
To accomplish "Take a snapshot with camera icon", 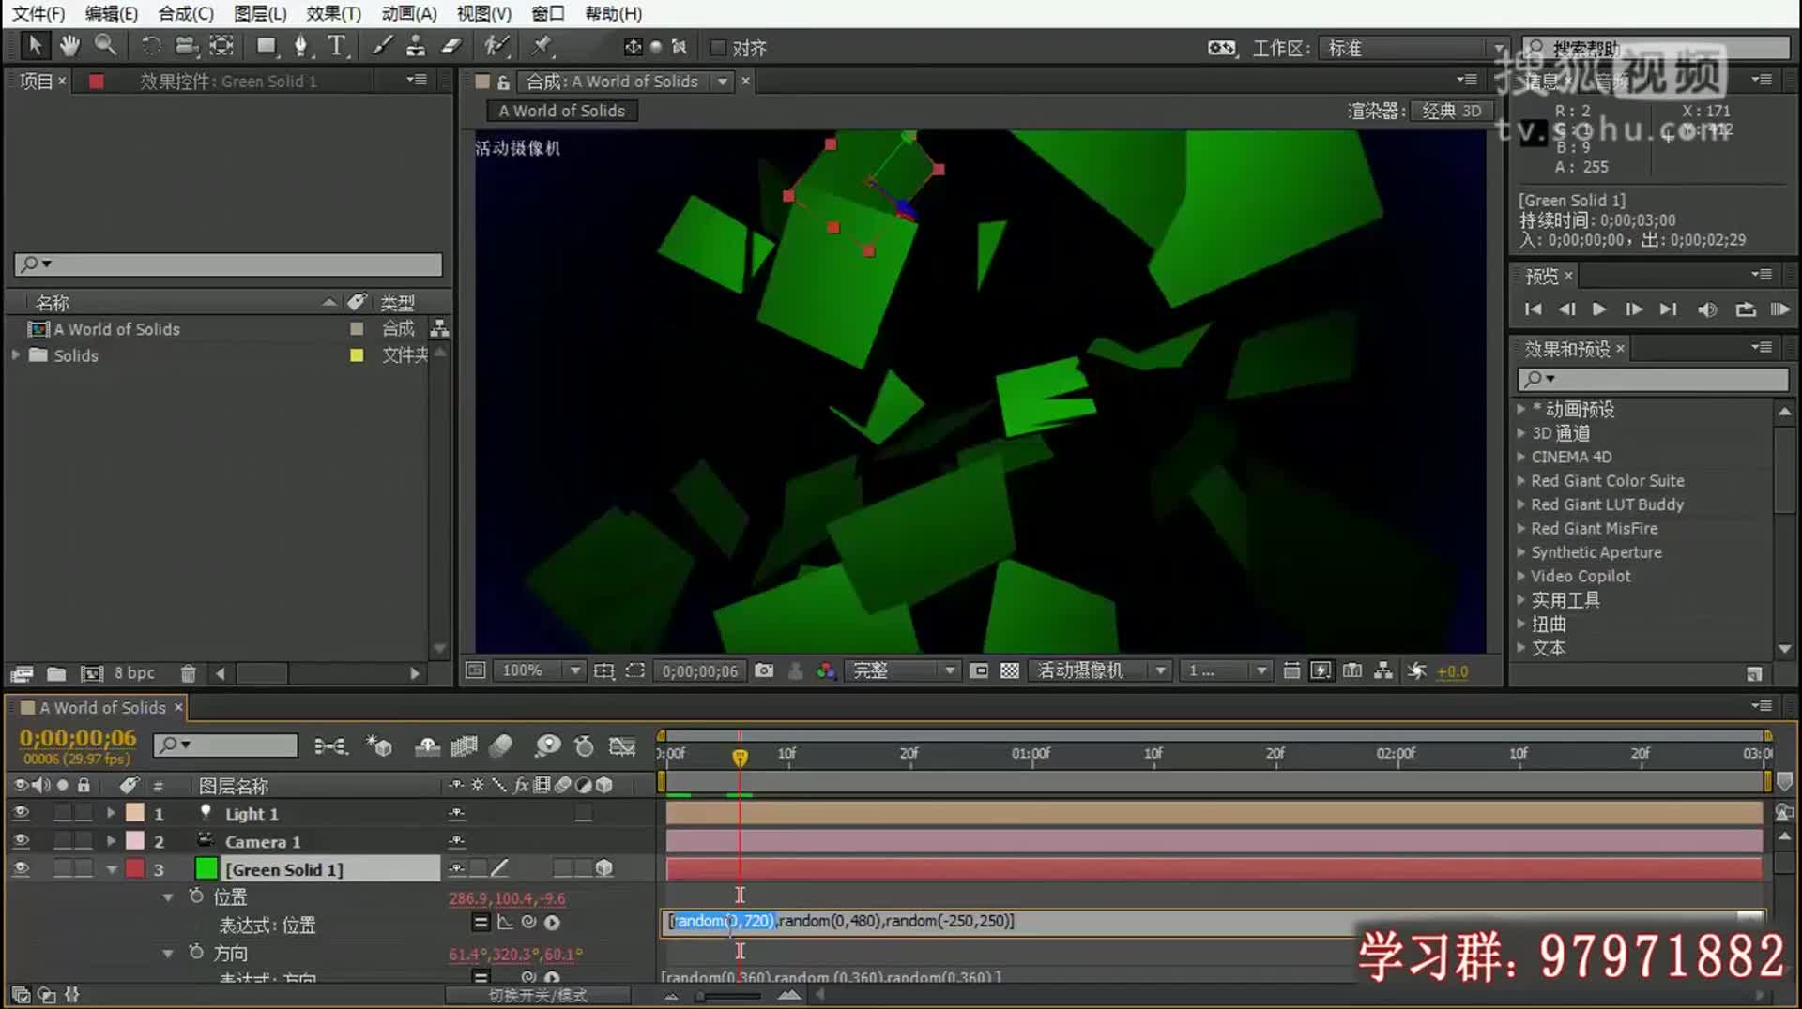I will (x=765, y=670).
